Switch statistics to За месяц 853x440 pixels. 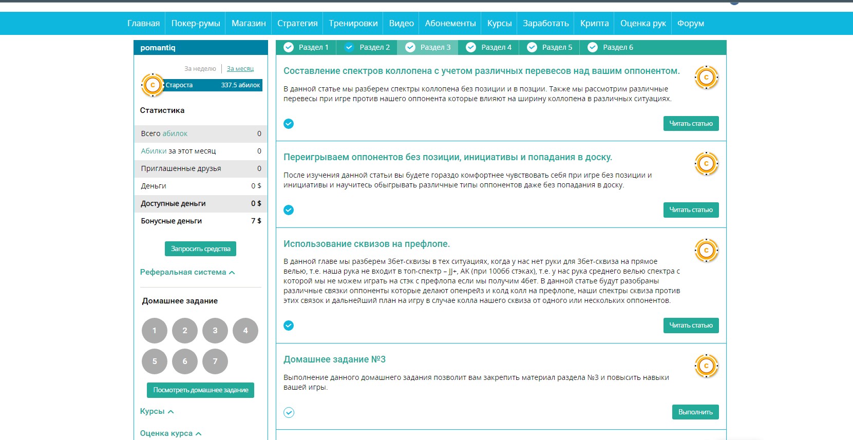point(240,69)
